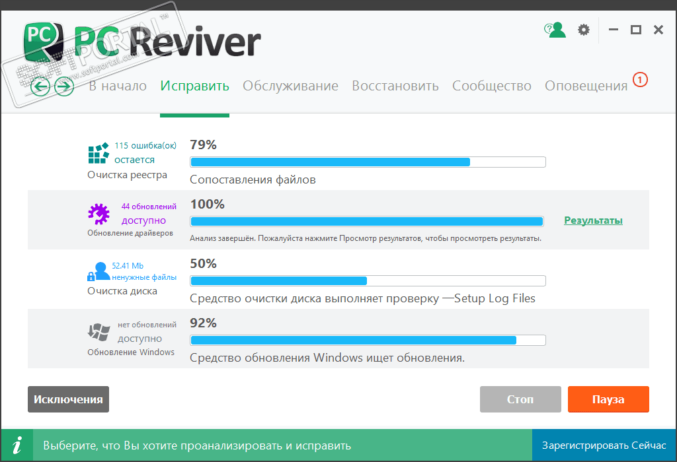Screen dimensions: 677x462
Task: Click the 'Очистка диска' label
Action: click(122, 291)
